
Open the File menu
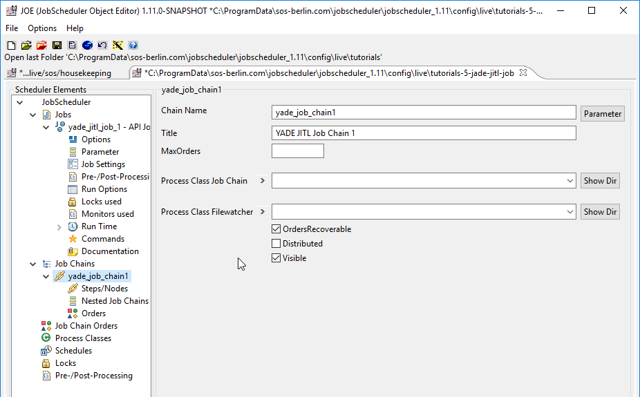coord(12,28)
